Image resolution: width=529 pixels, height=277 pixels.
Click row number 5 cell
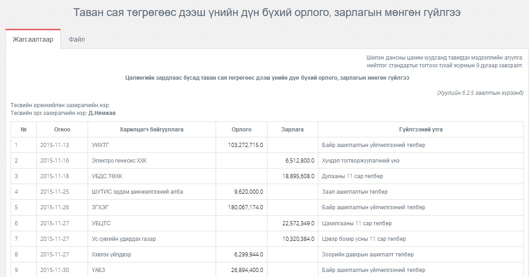pos(23,207)
